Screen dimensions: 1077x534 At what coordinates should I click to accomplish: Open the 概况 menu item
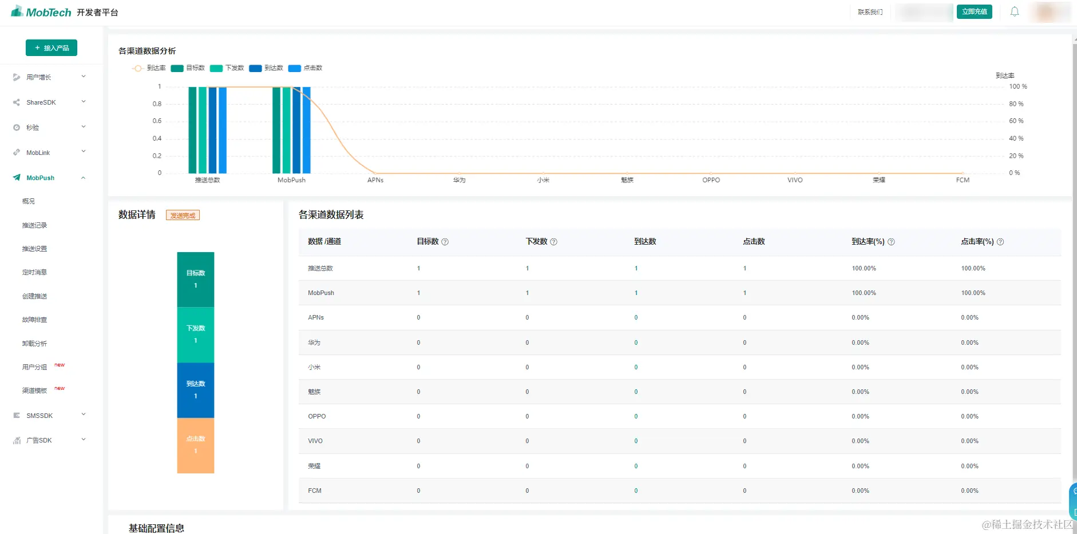[29, 201]
